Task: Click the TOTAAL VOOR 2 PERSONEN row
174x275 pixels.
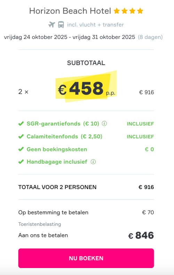Action: [86, 187]
